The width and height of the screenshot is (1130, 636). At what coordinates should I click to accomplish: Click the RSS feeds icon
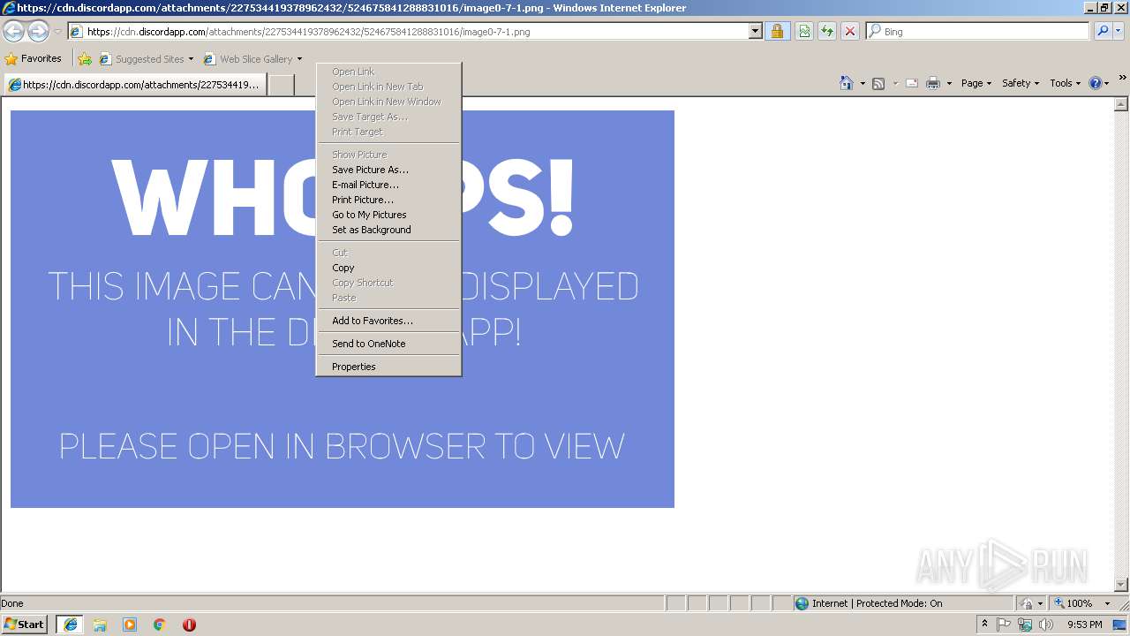(878, 83)
